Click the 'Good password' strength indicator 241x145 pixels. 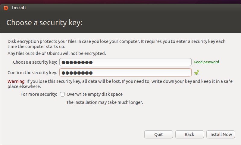pos(206,62)
